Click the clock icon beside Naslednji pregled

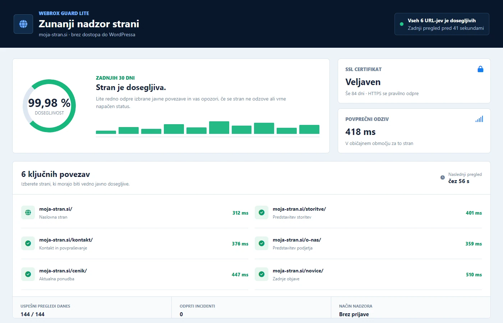point(443,178)
